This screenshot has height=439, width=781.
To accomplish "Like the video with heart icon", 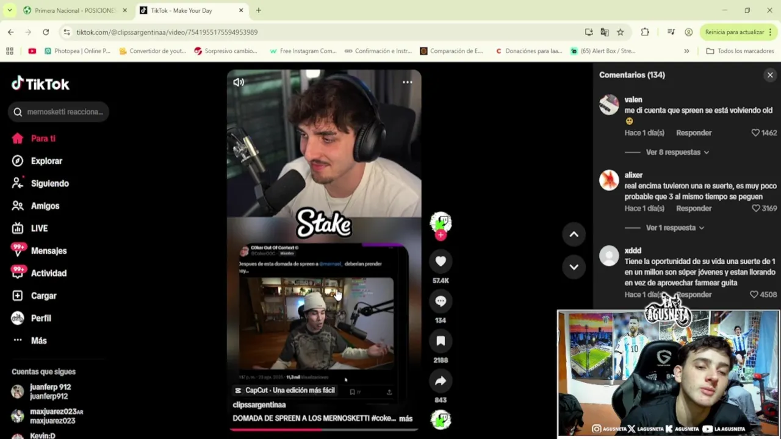I will point(441,261).
